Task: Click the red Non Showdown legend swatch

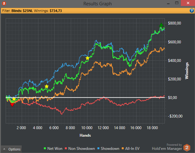Action: [x=66, y=148]
